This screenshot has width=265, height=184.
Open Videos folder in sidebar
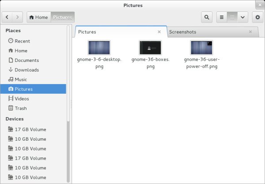[22, 99]
